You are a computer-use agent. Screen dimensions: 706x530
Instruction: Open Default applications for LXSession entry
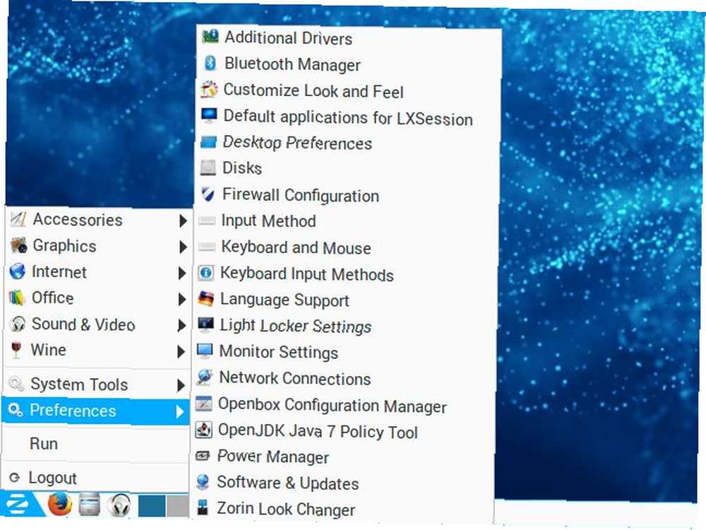349,117
